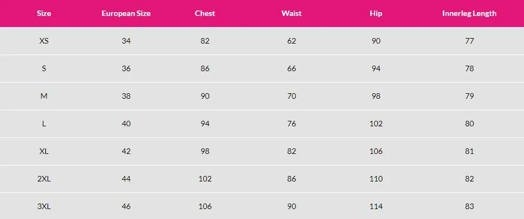
Task: Click European size 46 cell
Action: [x=126, y=206]
